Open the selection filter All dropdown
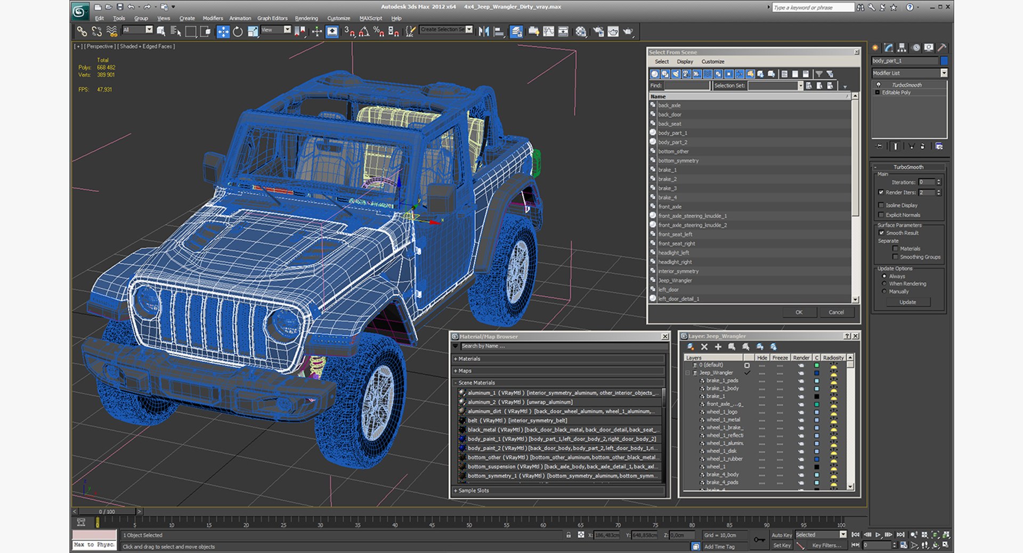 (x=149, y=30)
